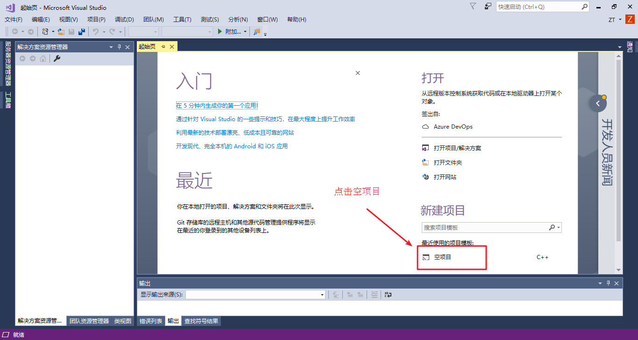Click the start page vertical scrollbar

(619, 151)
